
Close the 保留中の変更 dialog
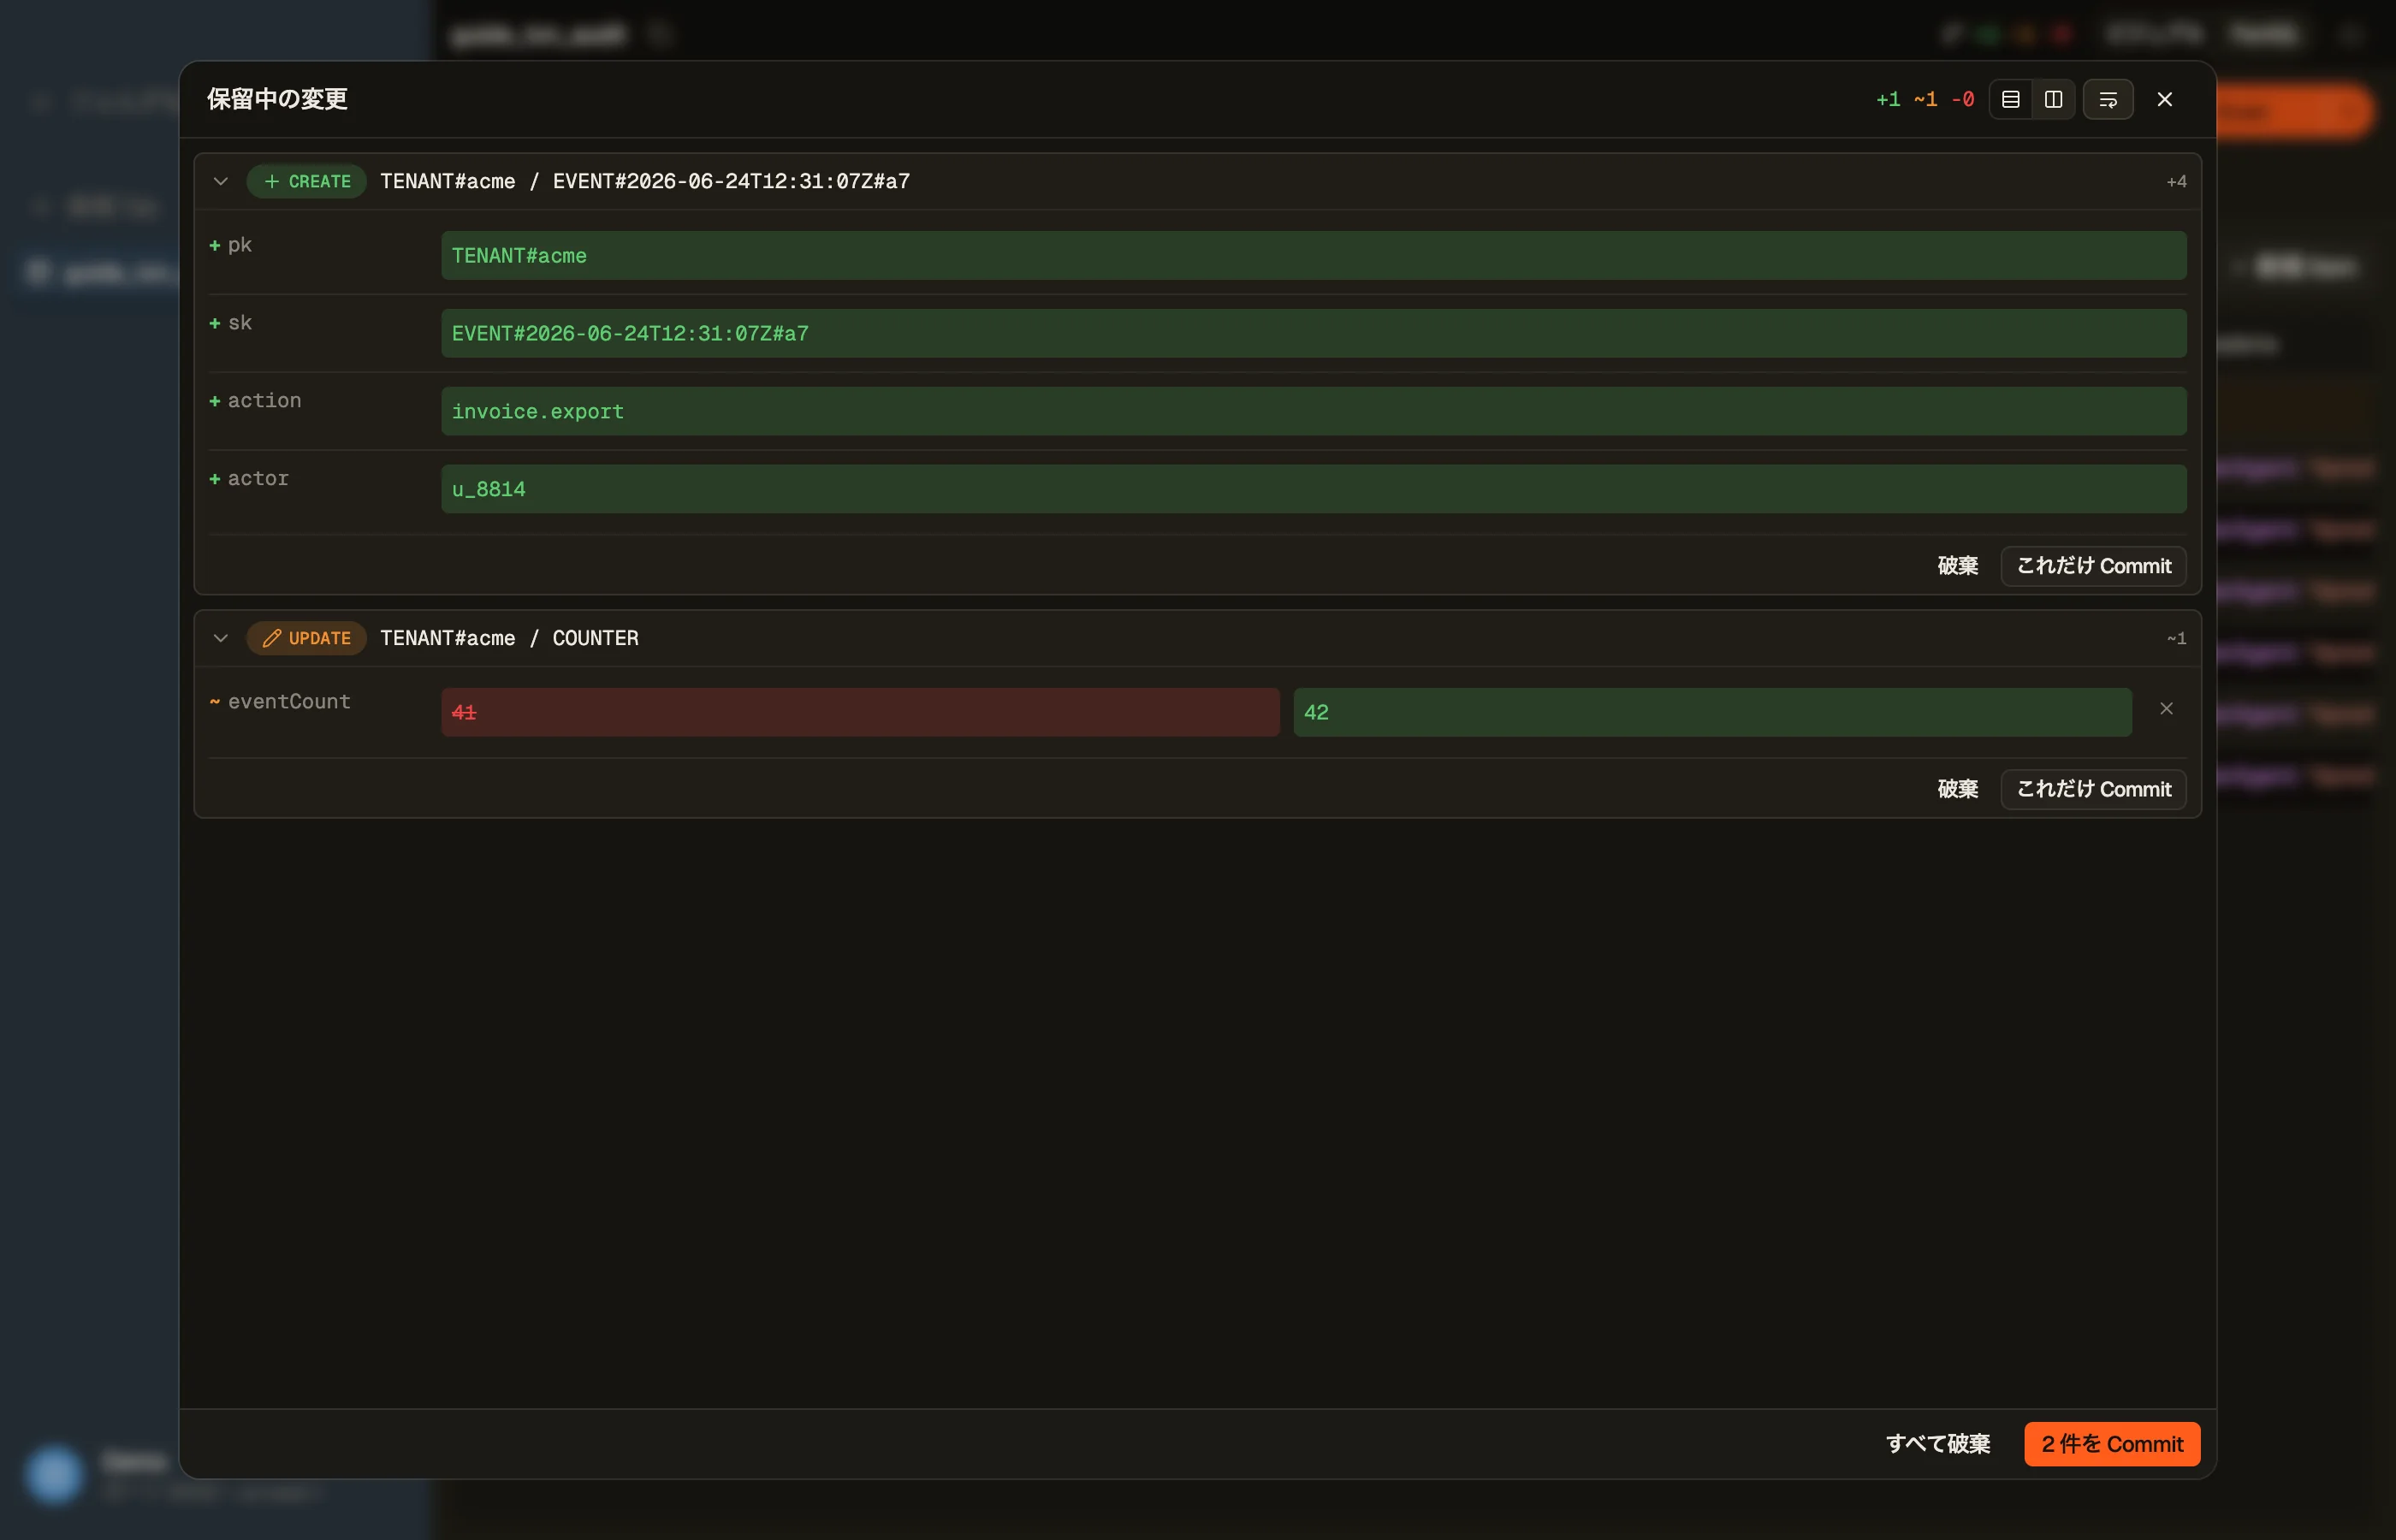[2164, 99]
